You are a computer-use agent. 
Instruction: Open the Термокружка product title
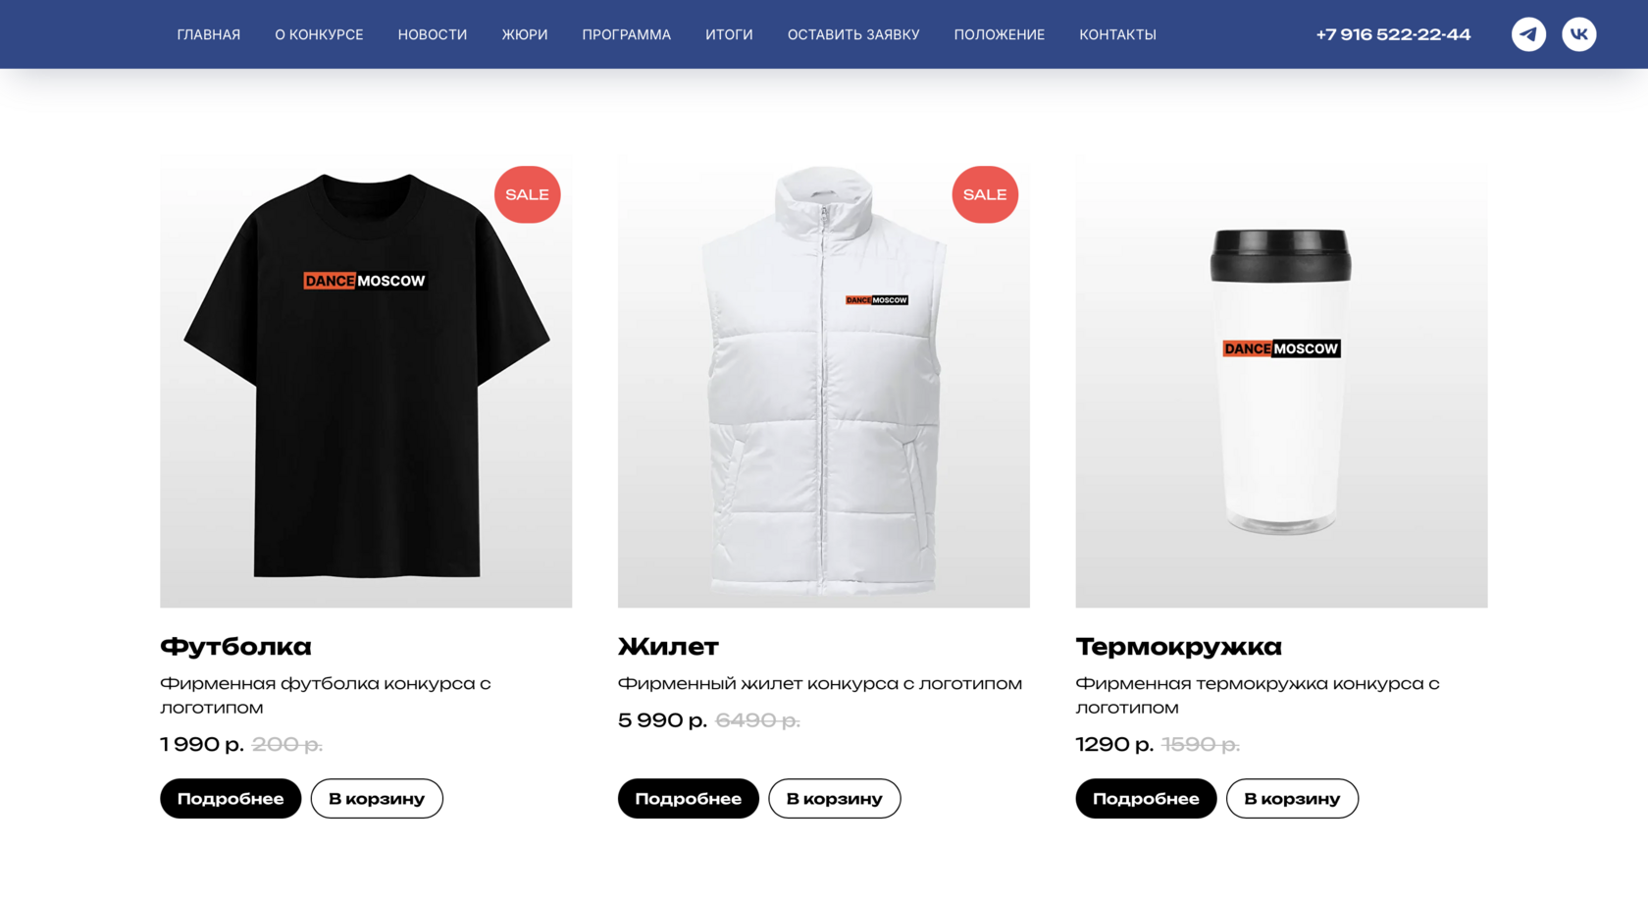coord(1178,647)
